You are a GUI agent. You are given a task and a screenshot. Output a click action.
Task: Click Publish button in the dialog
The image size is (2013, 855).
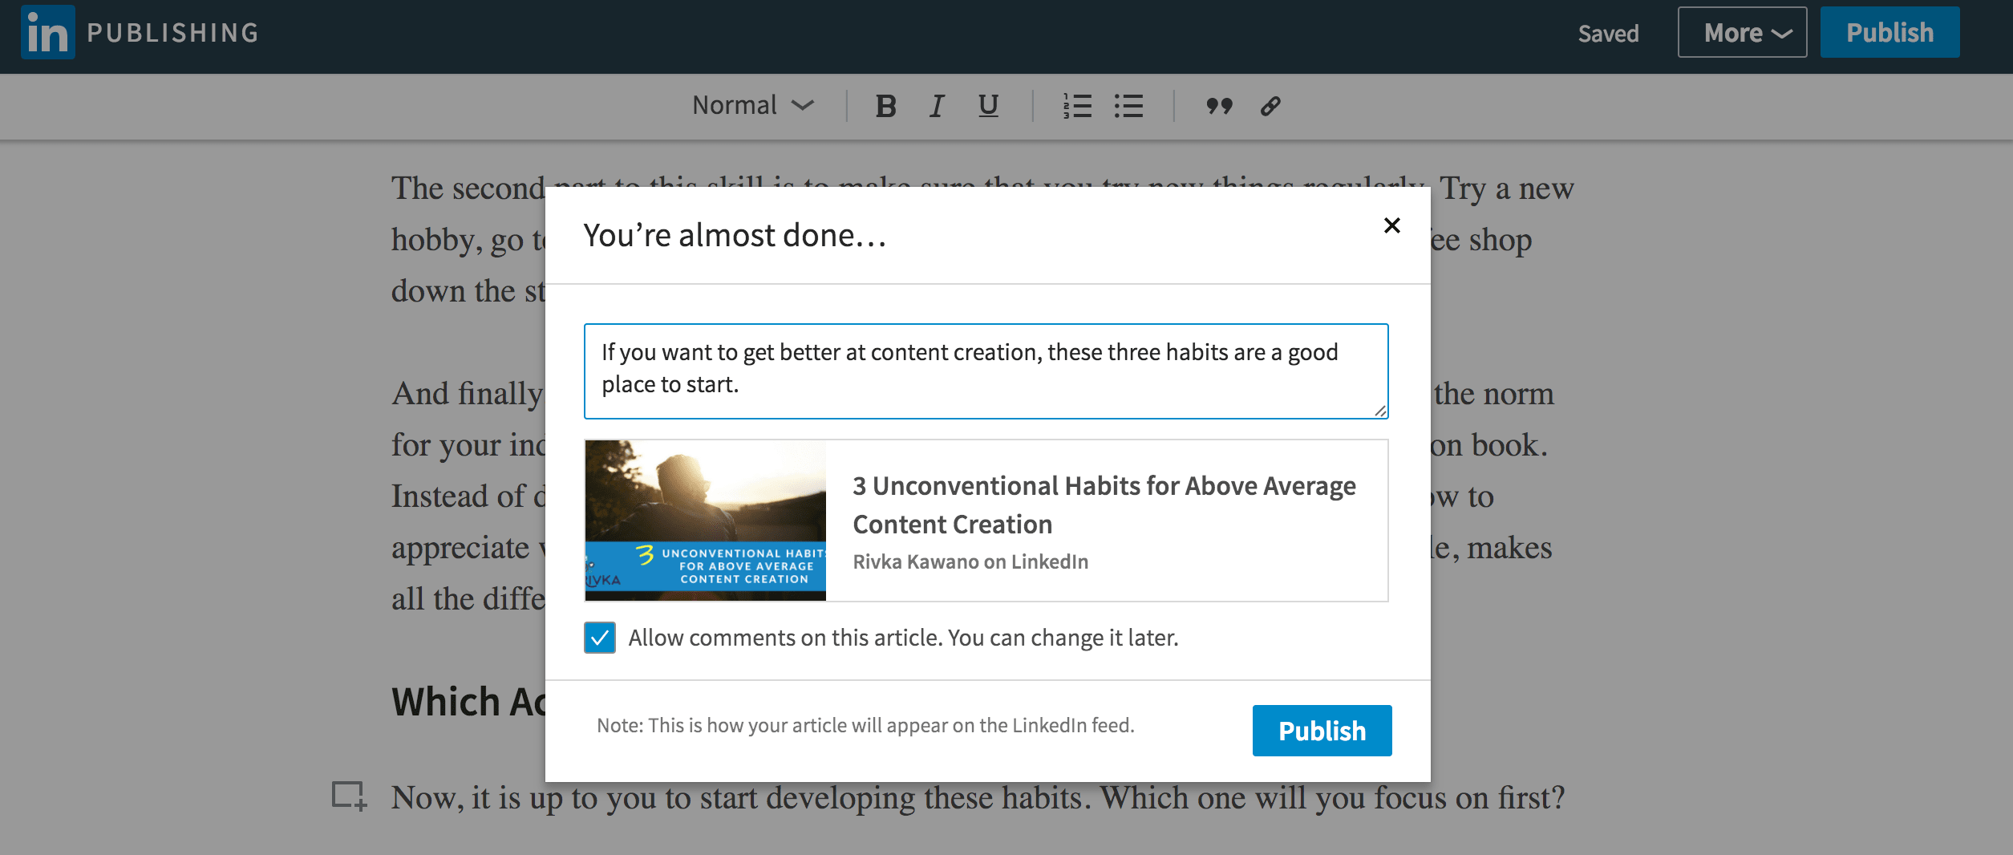(1322, 731)
